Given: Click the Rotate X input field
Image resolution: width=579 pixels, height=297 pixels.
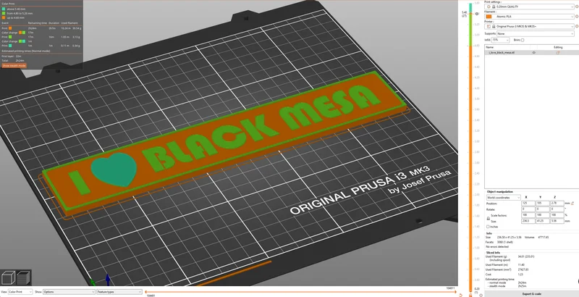Looking at the screenshot, I should (x=528, y=209).
